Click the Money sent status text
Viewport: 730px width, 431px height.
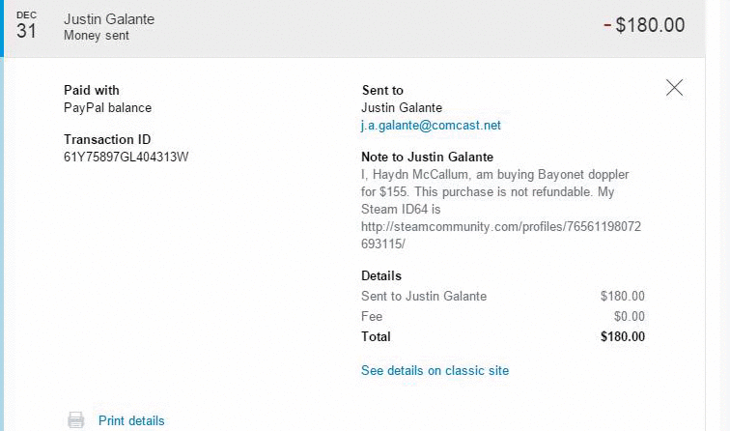[x=97, y=36]
